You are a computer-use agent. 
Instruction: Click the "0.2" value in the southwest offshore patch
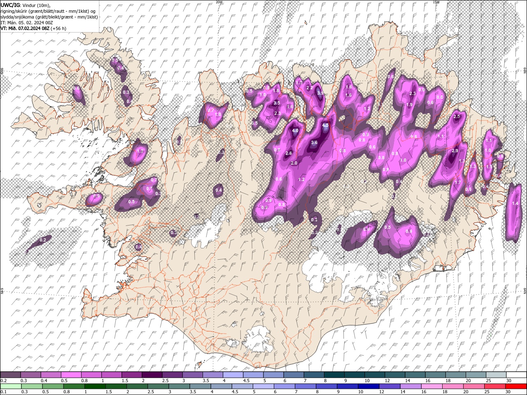tap(43, 240)
